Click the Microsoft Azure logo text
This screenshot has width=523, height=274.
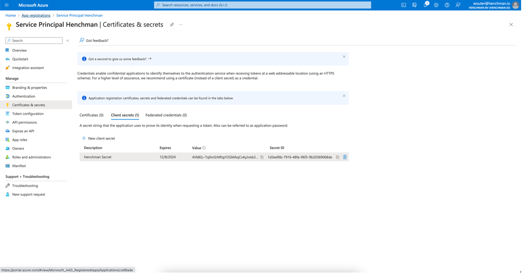click(33, 5)
